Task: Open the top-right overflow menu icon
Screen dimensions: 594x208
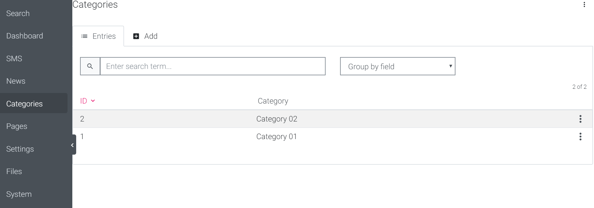Action: coord(584,4)
